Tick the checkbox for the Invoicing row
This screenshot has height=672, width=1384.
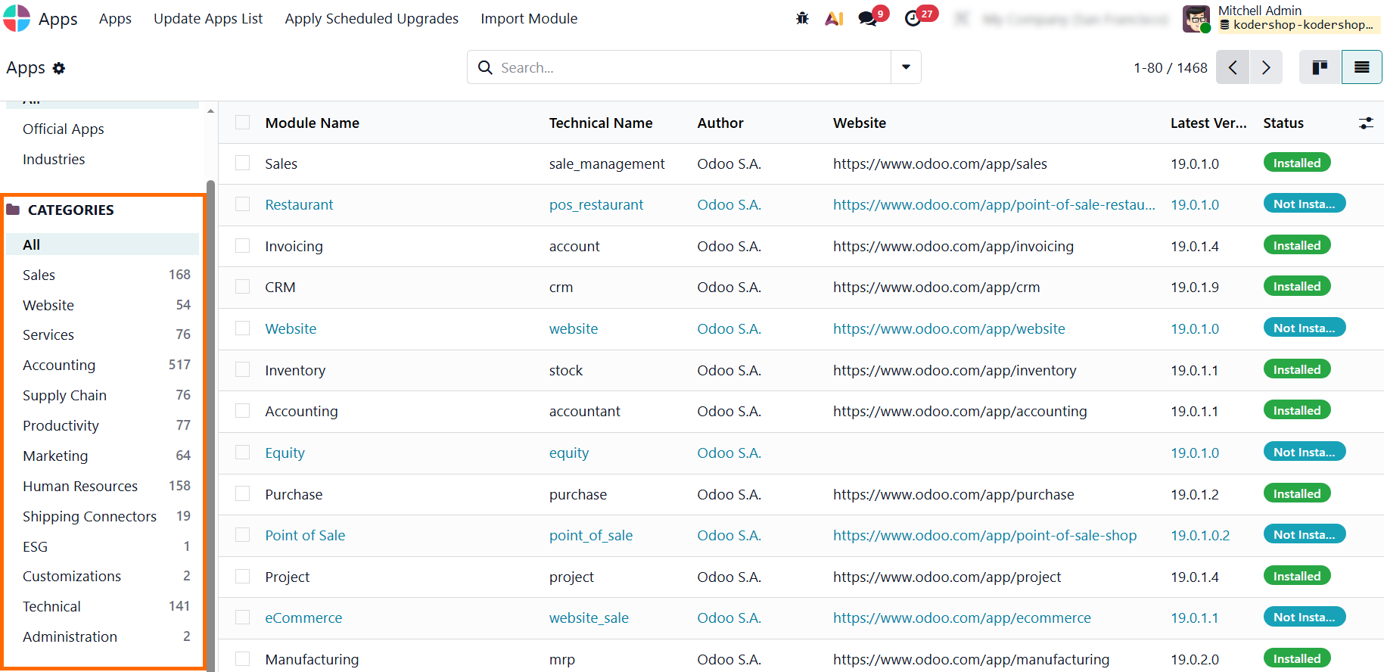[242, 246]
